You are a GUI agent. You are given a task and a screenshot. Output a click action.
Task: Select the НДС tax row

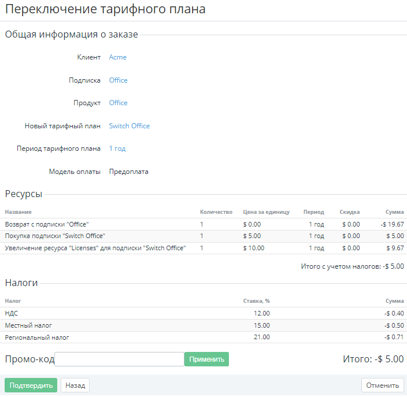tap(203, 313)
